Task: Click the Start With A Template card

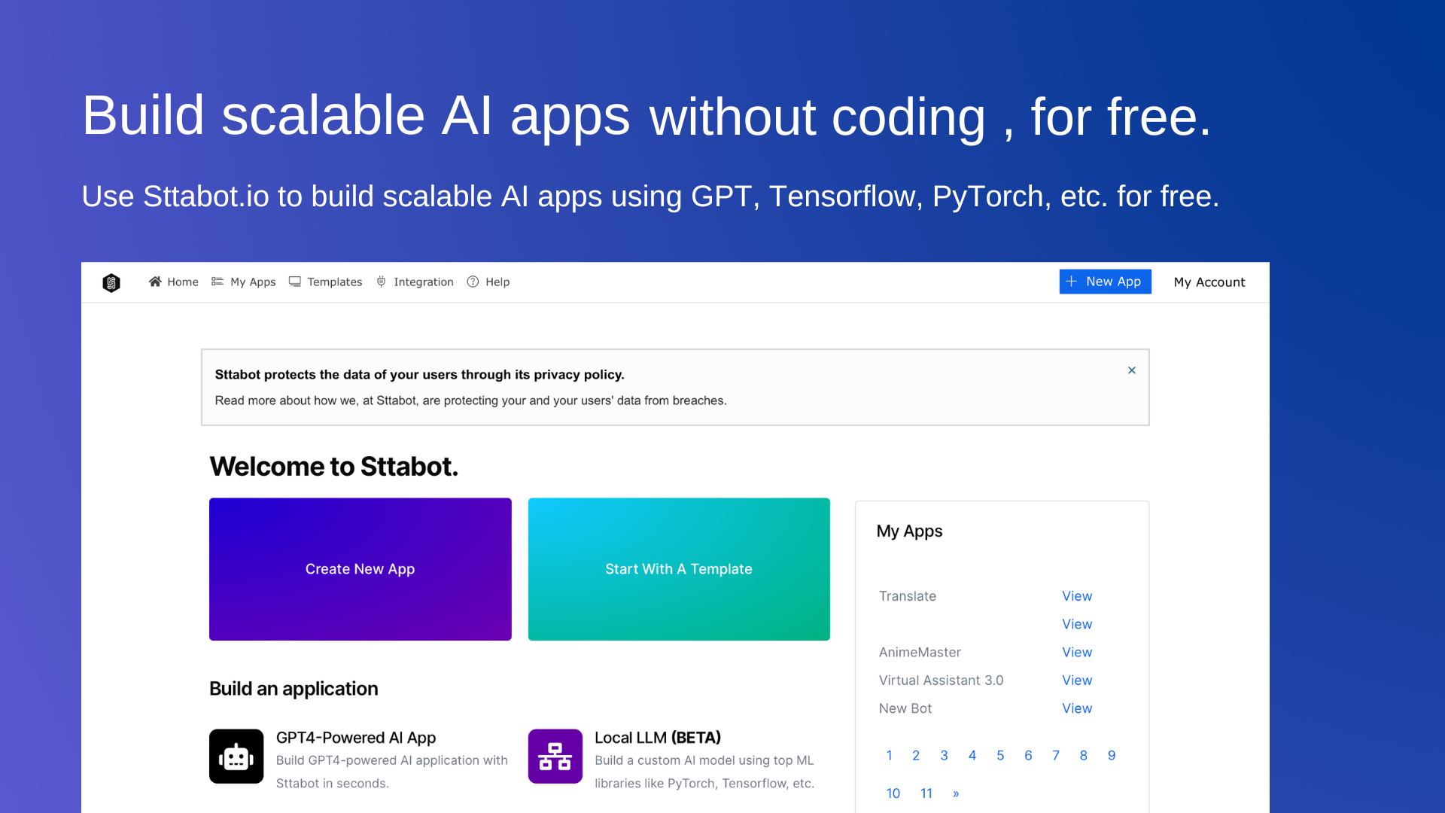Action: (679, 569)
